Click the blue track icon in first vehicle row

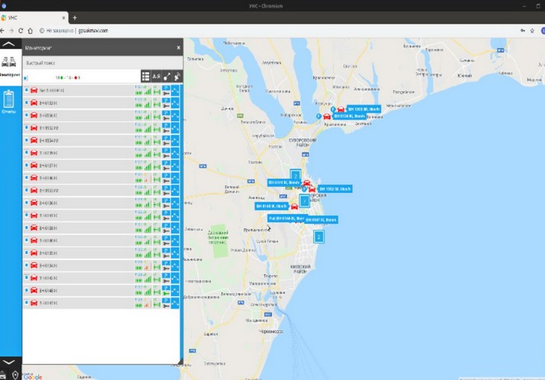[x=176, y=90]
